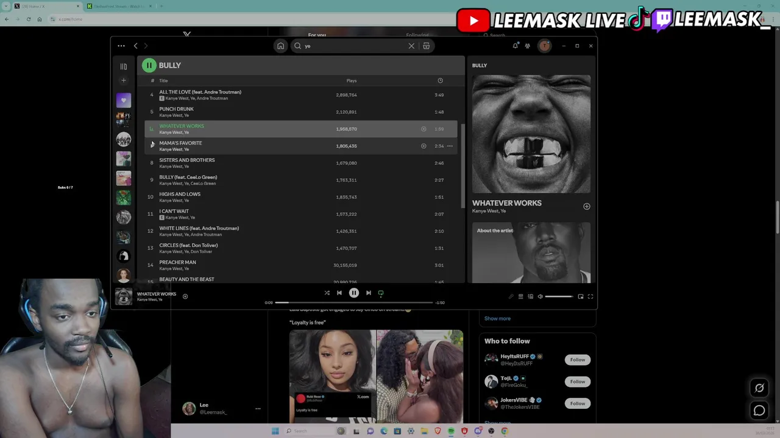780x438 pixels.
Task: Click BULLY album cover in Now Playing
Action: point(531,134)
